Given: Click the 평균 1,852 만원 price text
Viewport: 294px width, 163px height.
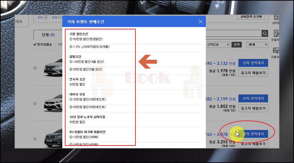Looking at the screenshot, I should point(222,106).
